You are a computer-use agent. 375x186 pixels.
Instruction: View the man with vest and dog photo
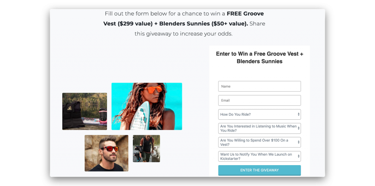pyautogui.click(x=146, y=148)
